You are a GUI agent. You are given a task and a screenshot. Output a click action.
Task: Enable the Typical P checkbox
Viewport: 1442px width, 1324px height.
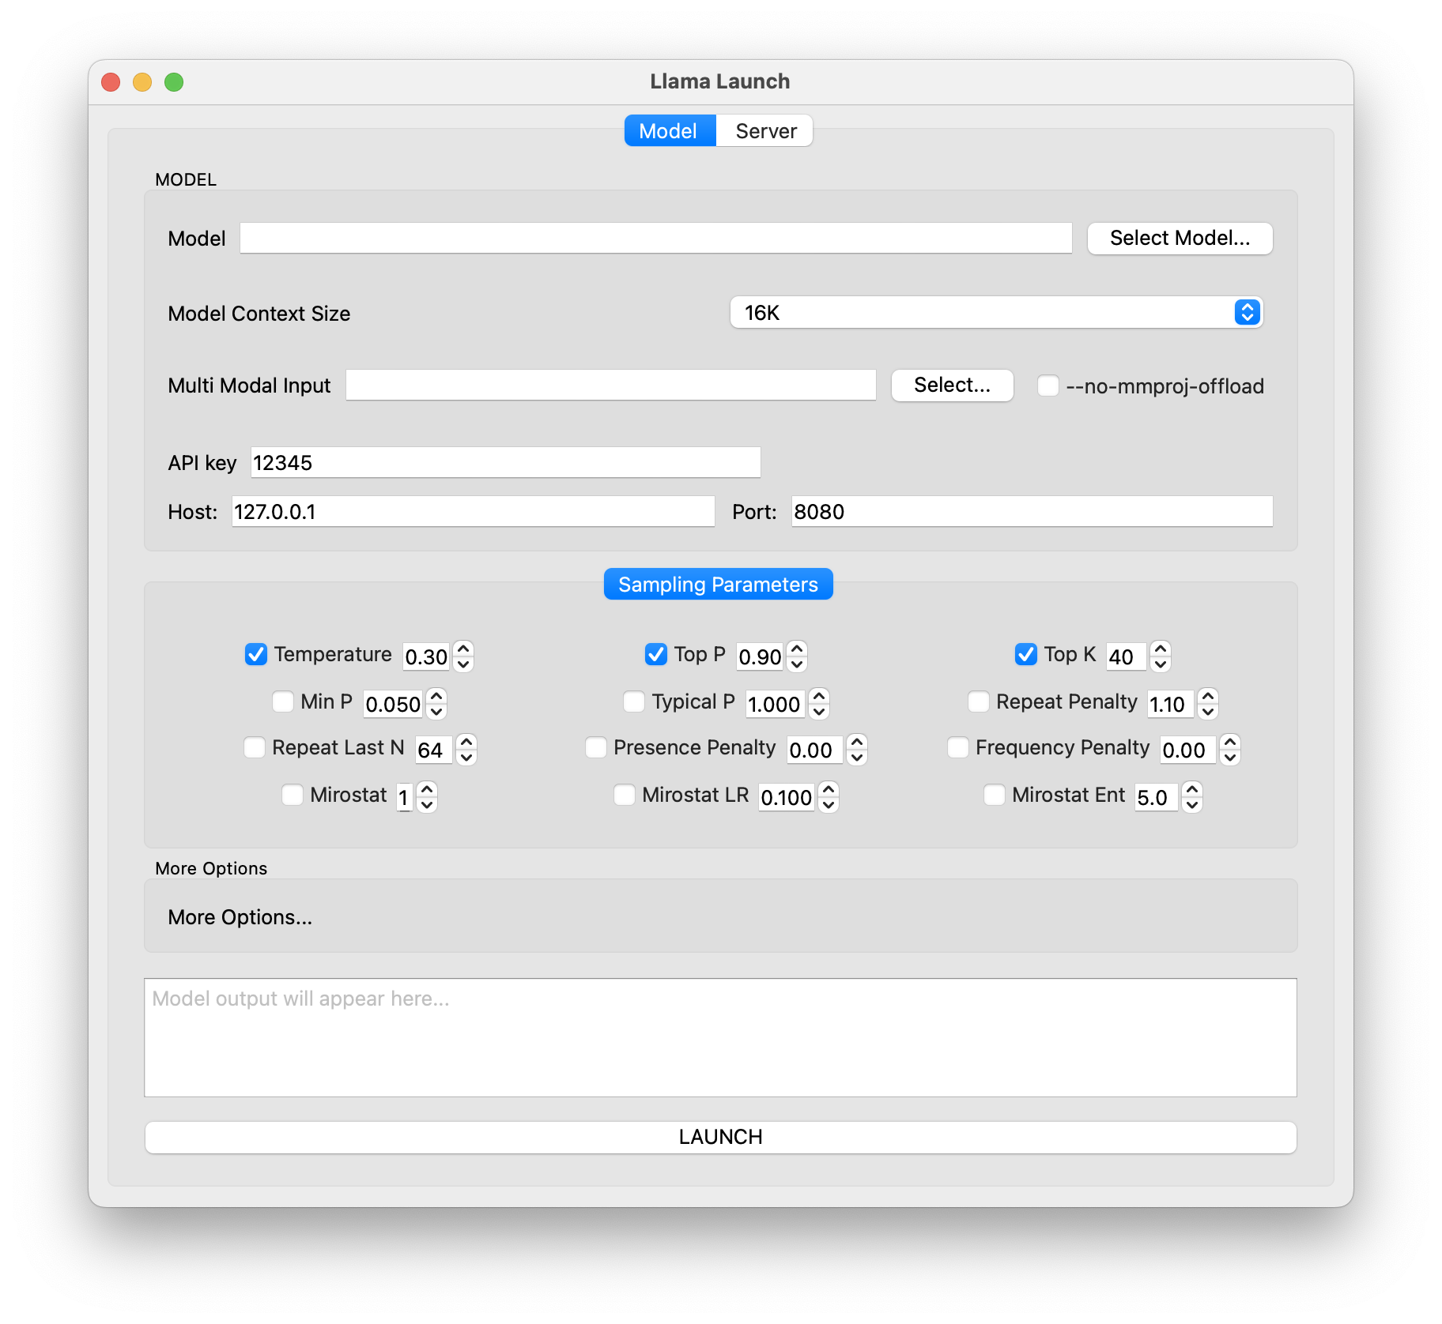click(634, 701)
